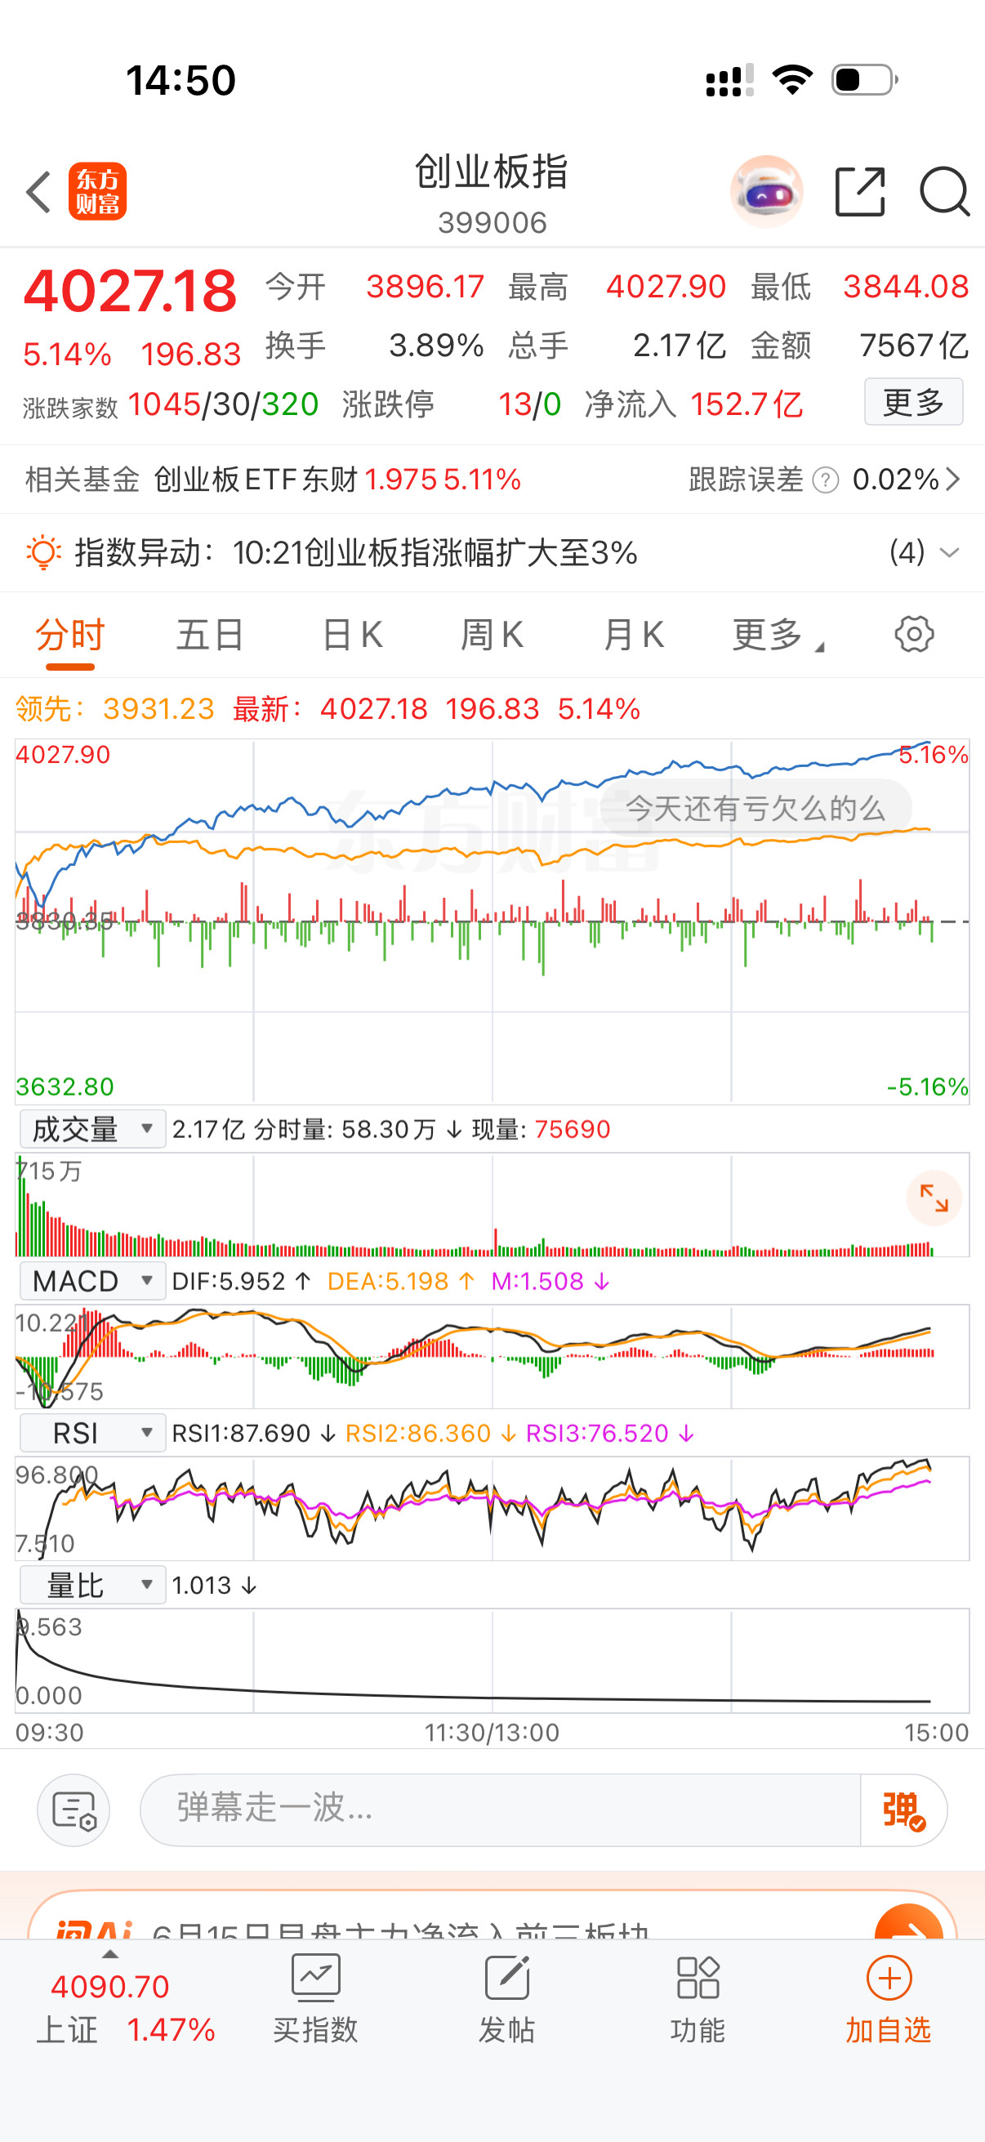This screenshot has height=2142, width=985.
Task: Expand the 上证 index switcher arrow
Action: point(109,1955)
